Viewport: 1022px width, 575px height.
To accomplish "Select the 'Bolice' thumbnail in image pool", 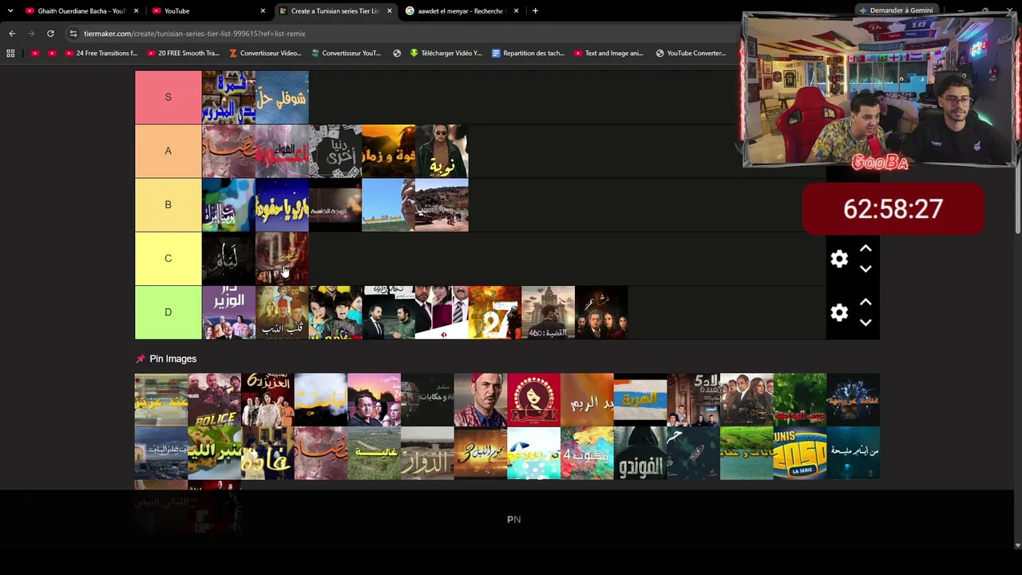I will point(214,399).
